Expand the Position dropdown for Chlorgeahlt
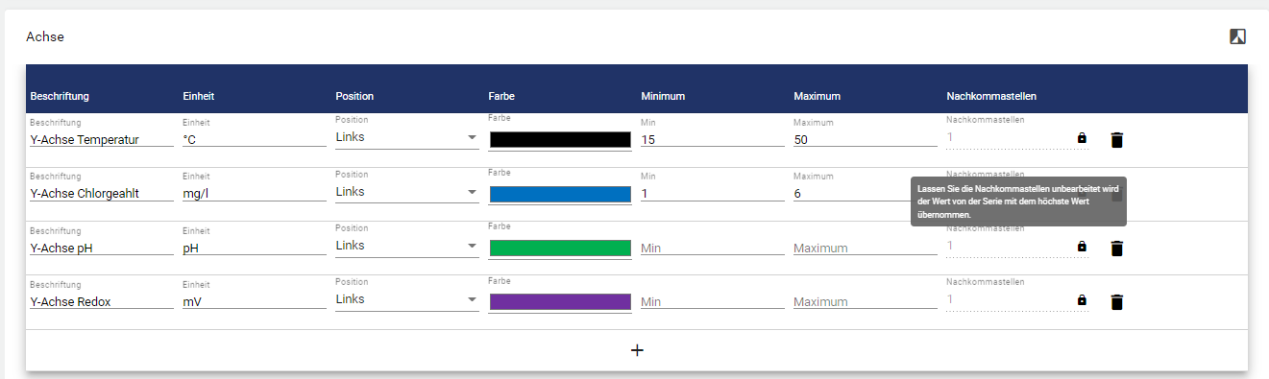Screen dimensions: 1269x379 click(406, 193)
